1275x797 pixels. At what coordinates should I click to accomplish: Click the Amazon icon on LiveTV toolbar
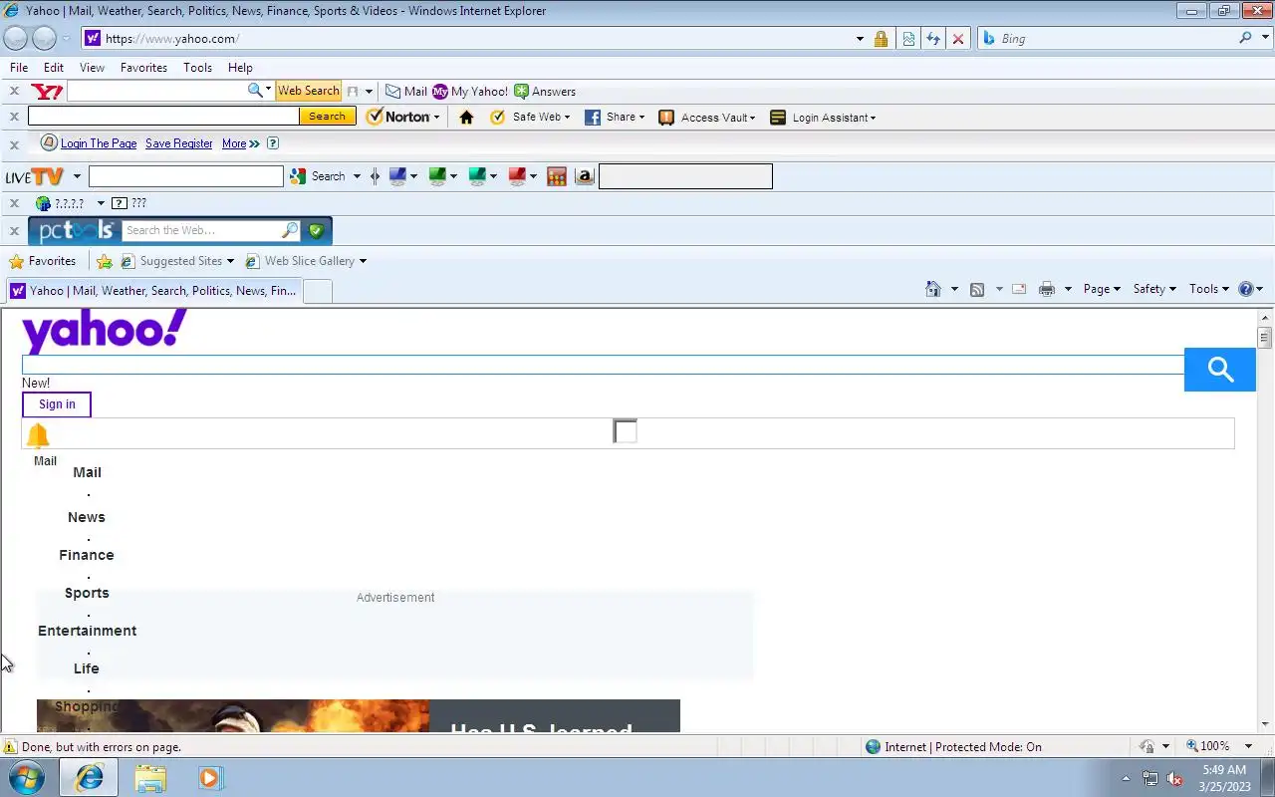(x=585, y=176)
